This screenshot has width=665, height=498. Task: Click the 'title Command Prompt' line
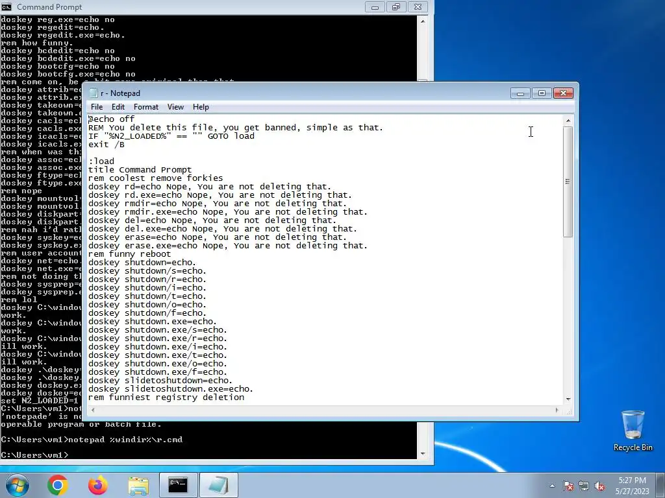point(140,170)
